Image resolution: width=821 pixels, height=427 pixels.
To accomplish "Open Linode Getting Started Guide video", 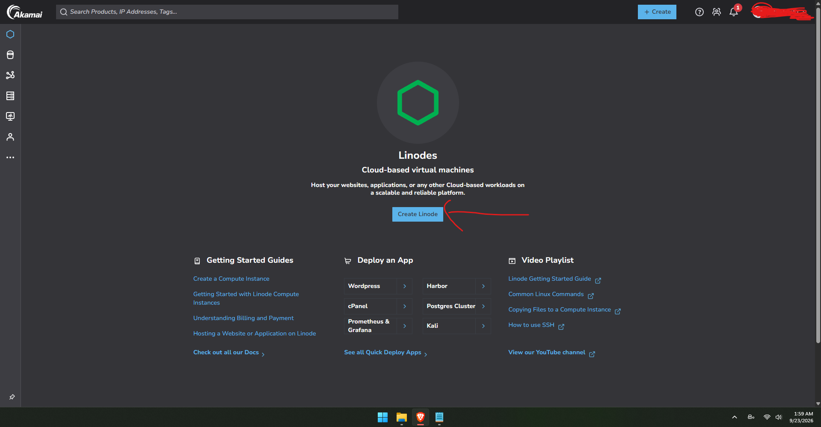I will coord(550,279).
